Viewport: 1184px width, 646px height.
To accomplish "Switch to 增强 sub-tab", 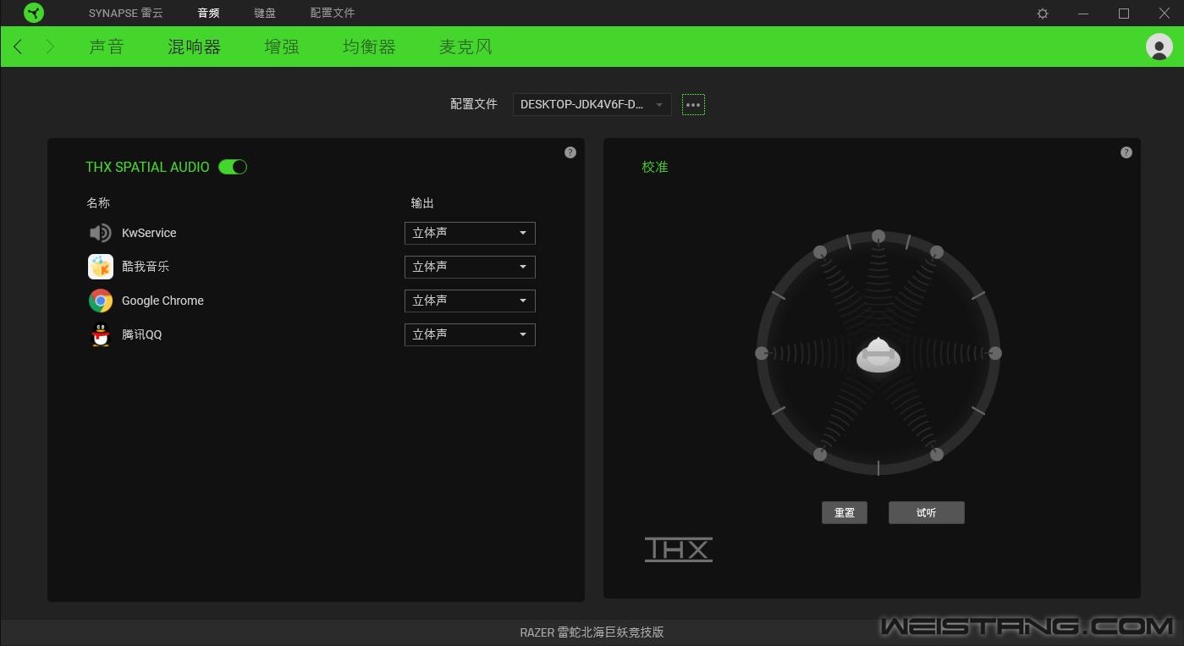I will point(282,47).
